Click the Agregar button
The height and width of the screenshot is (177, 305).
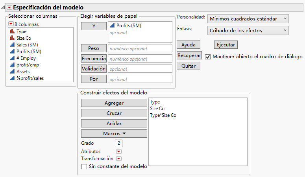click(114, 103)
